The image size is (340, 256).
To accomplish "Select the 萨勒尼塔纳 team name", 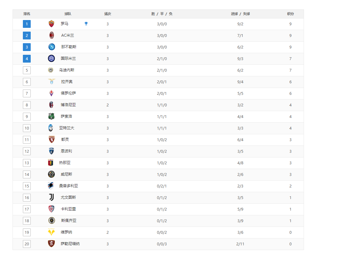I will point(70,244).
